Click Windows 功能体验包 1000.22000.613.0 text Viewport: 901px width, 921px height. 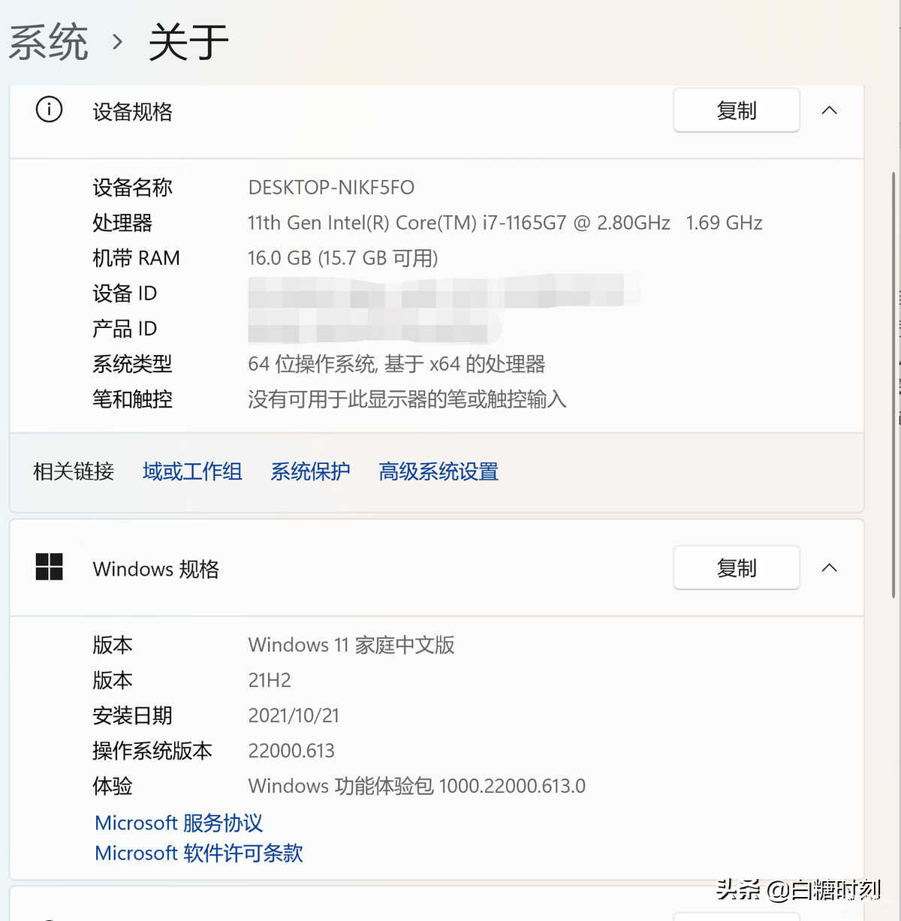point(417,786)
